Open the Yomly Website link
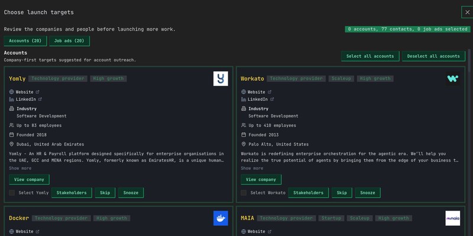This screenshot has width=473, height=236. tap(24, 92)
